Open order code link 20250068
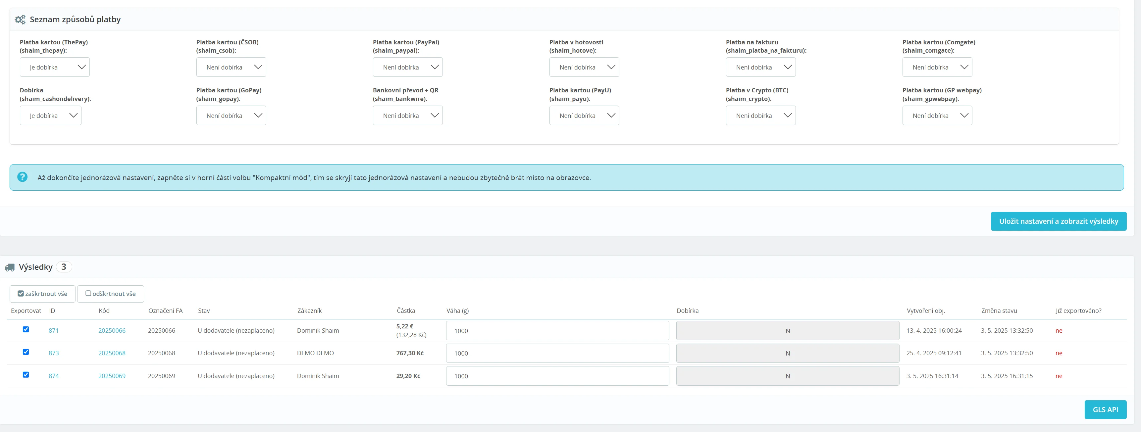The image size is (1141, 432). (x=112, y=353)
